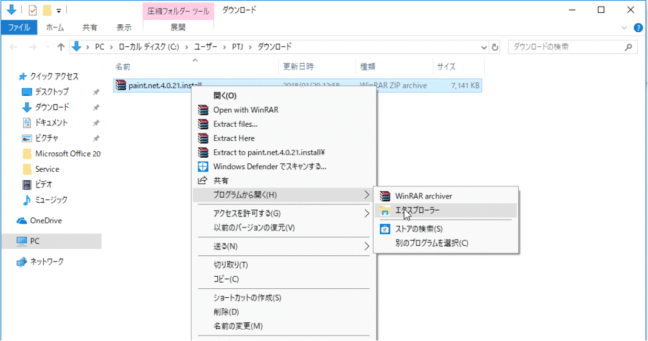Click the 圧縮フォルダー ツール tab header
The height and width of the screenshot is (341, 648).
178,11
